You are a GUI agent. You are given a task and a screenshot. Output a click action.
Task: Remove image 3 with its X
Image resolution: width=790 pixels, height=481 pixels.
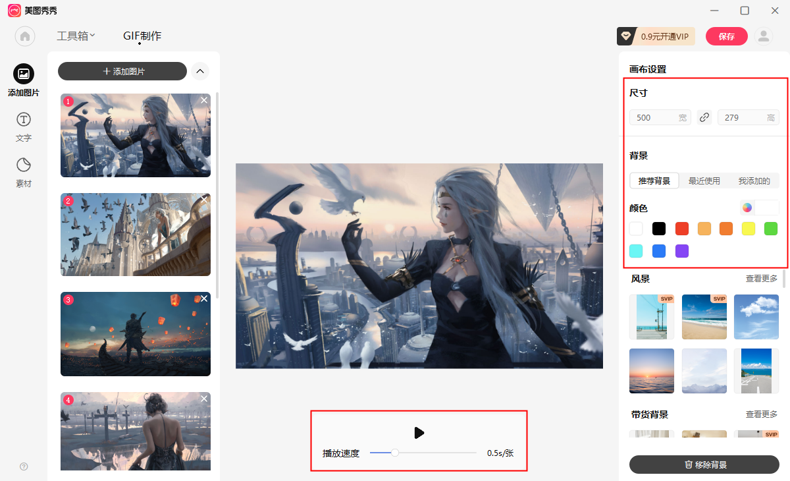[x=204, y=298]
